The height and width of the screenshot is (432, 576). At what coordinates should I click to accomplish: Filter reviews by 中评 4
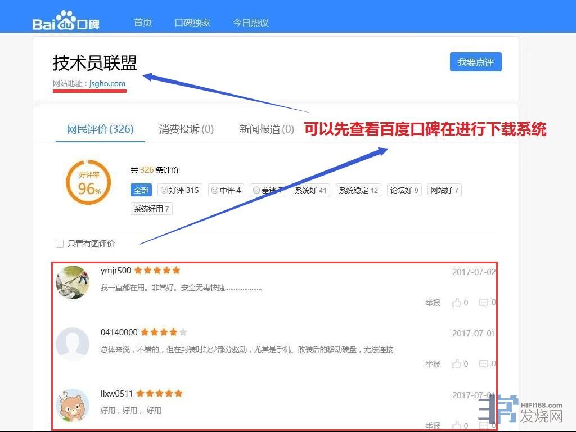tap(226, 190)
